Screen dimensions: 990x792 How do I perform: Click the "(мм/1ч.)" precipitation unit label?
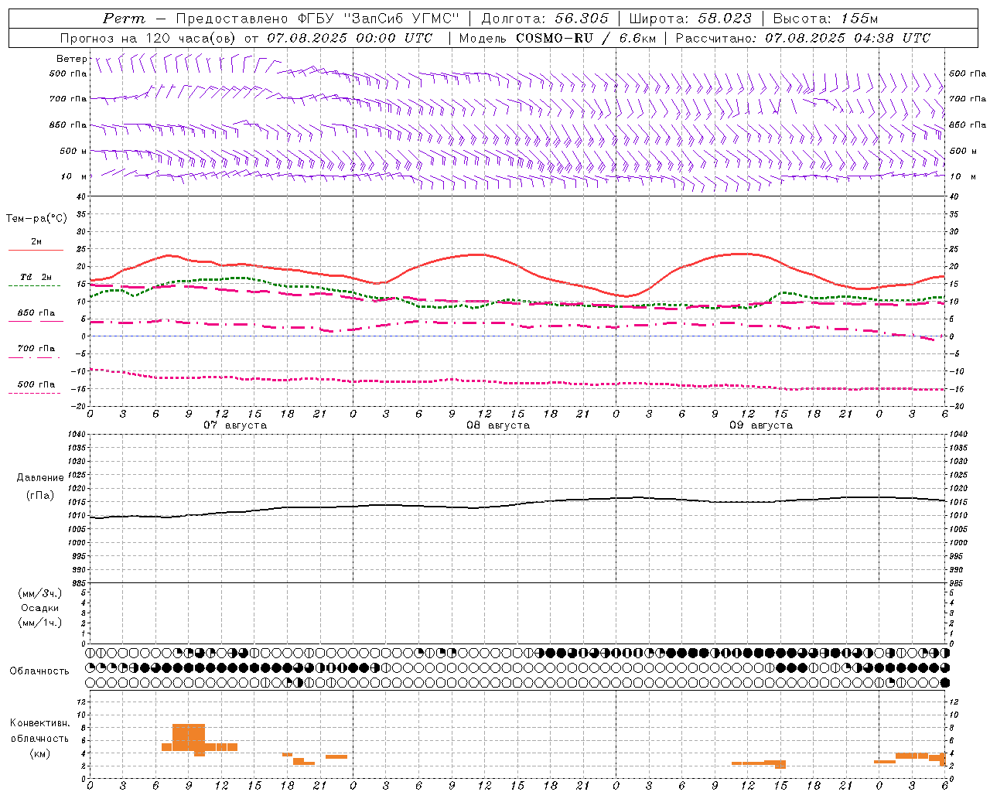[39, 623]
